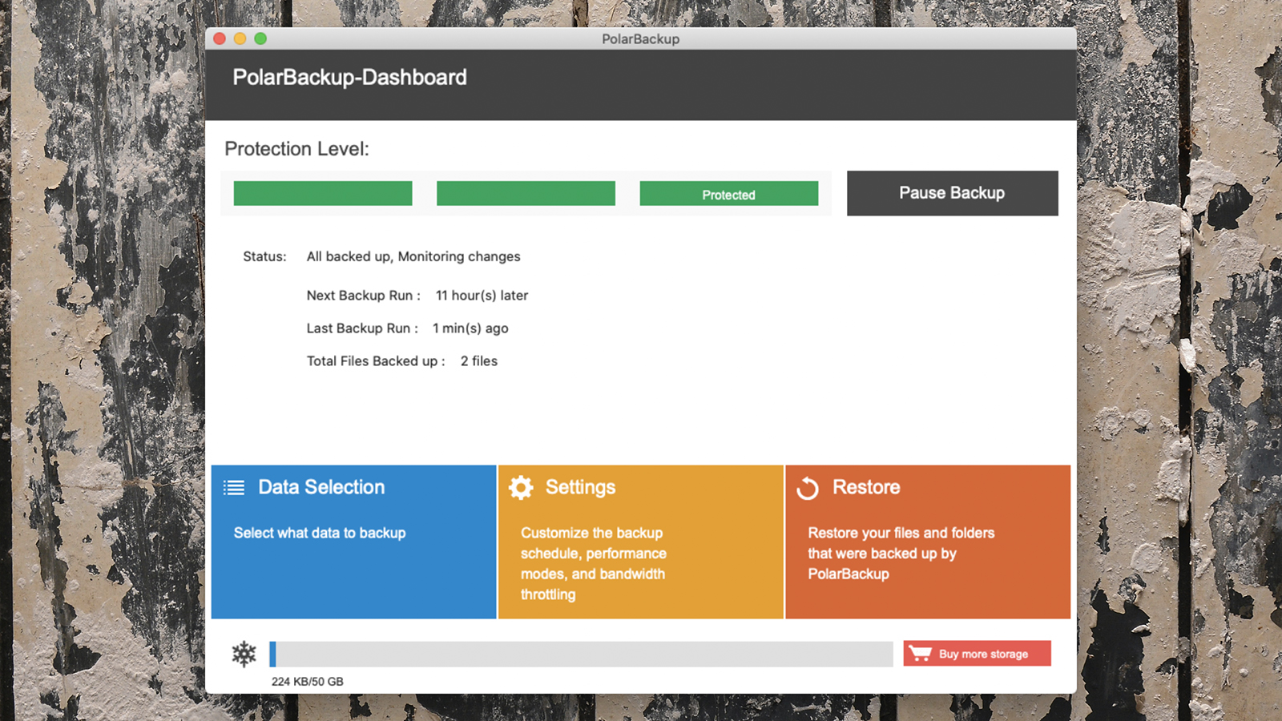Click the shopping cart icon
1282x721 pixels.
point(921,654)
